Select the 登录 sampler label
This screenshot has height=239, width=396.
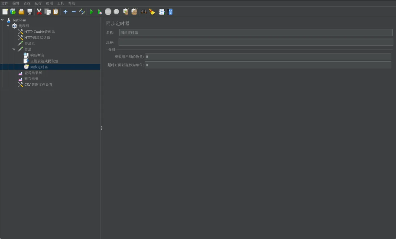coord(28,49)
